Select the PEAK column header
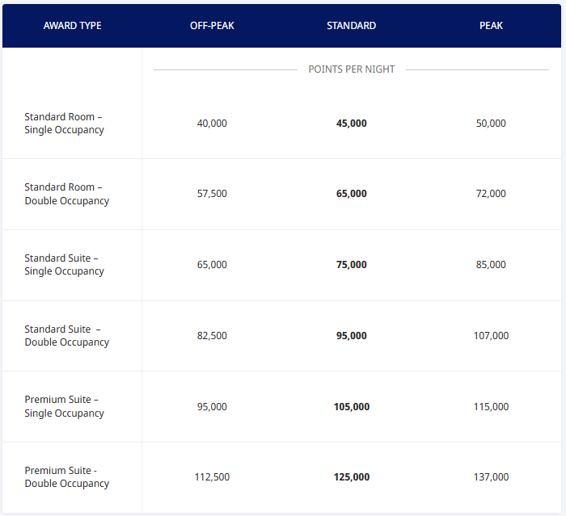Image resolution: width=566 pixels, height=516 pixels. click(x=491, y=26)
